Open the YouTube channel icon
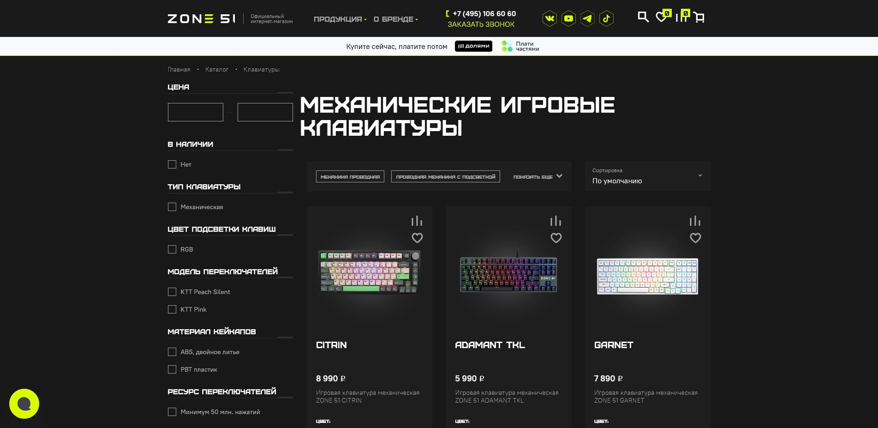The height and width of the screenshot is (428, 878). (x=568, y=19)
